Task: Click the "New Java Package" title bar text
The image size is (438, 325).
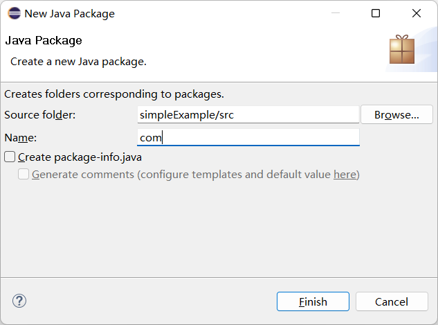Action: [69, 13]
